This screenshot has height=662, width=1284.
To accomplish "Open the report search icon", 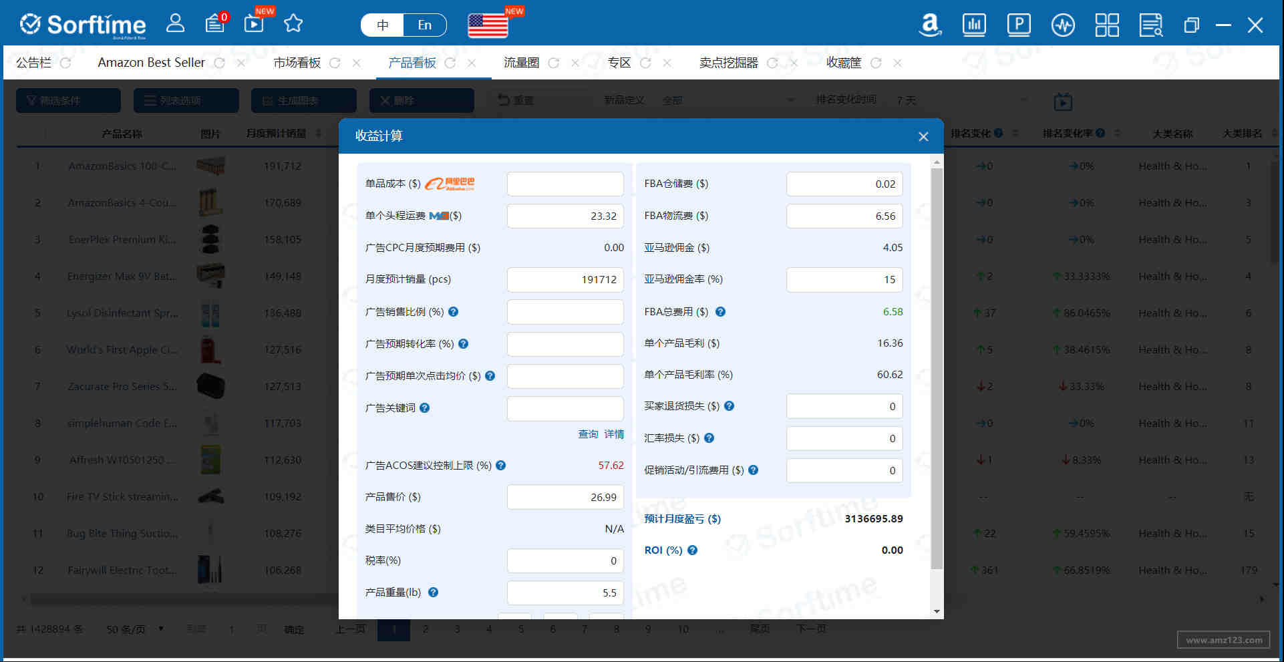I will [x=1151, y=25].
